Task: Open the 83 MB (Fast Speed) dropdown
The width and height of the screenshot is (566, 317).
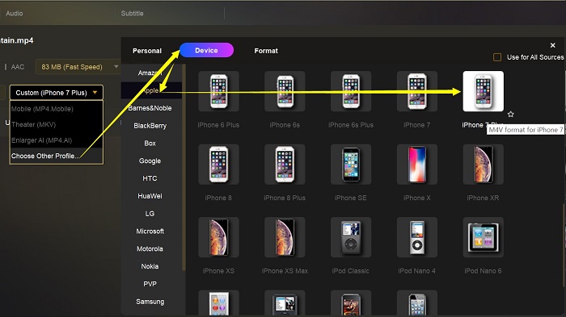Action: pos(78,67)
